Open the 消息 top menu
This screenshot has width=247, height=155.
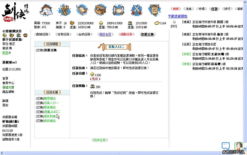tap(189, 9)
